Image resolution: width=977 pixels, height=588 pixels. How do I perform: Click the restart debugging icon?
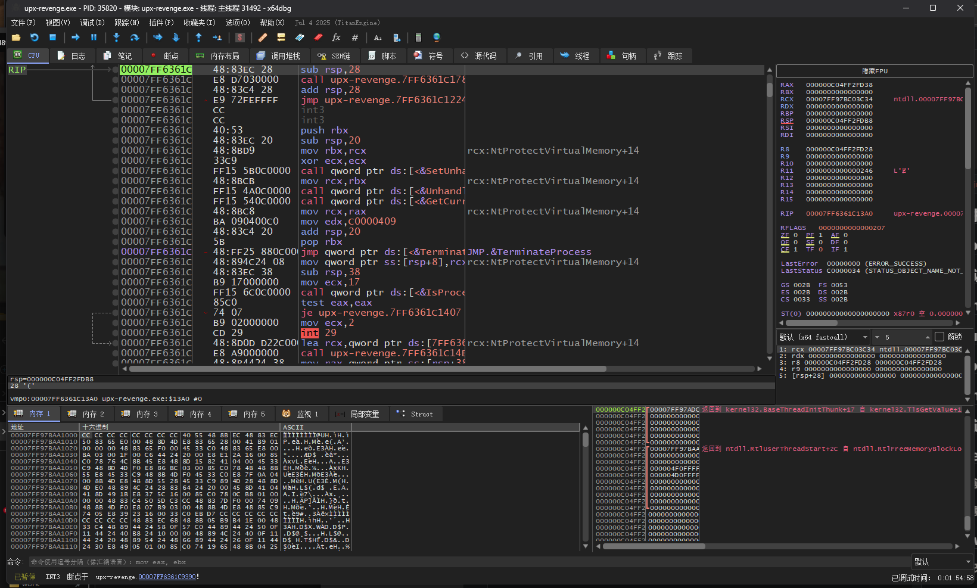click(x=34, y=38)
